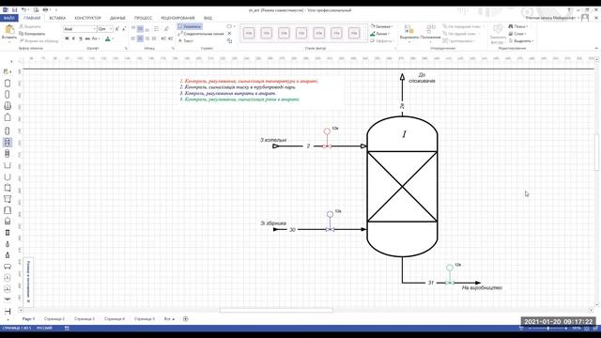601x338 pixels.
Task: Increase font size with the A-up icon
Action: click(x=117, y=29)
